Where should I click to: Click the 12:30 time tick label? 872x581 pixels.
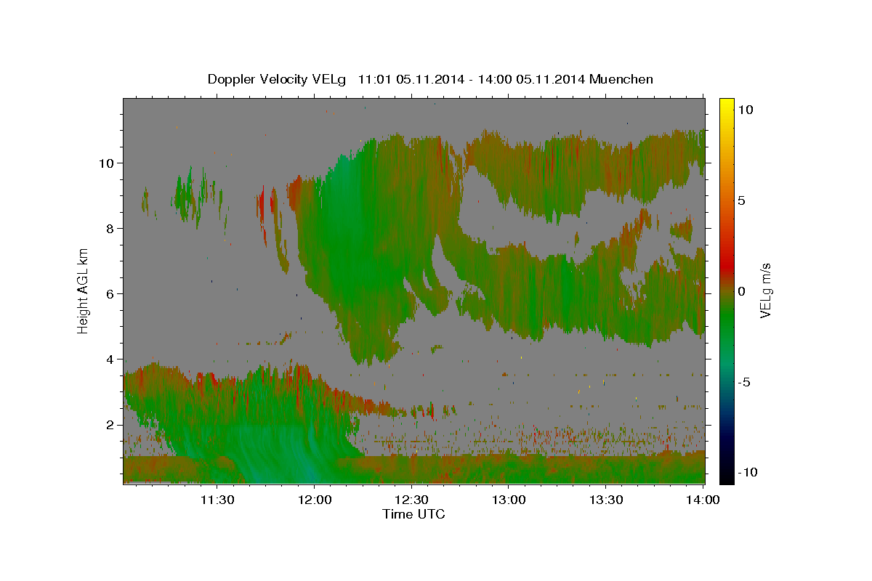coord(412,500)
